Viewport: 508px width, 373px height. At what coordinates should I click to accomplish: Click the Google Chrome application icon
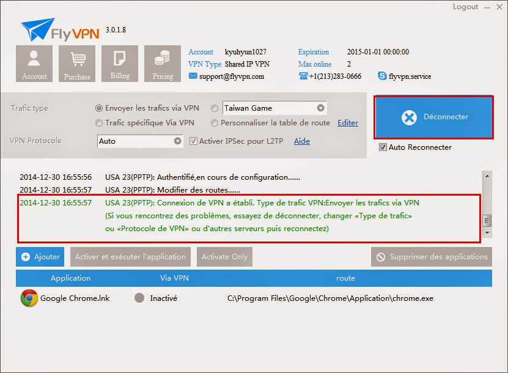tap(29, 298)
